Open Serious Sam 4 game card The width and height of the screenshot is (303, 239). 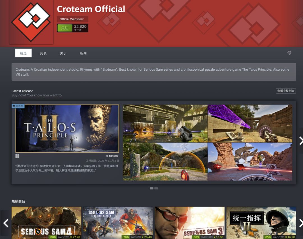point(46,223)
